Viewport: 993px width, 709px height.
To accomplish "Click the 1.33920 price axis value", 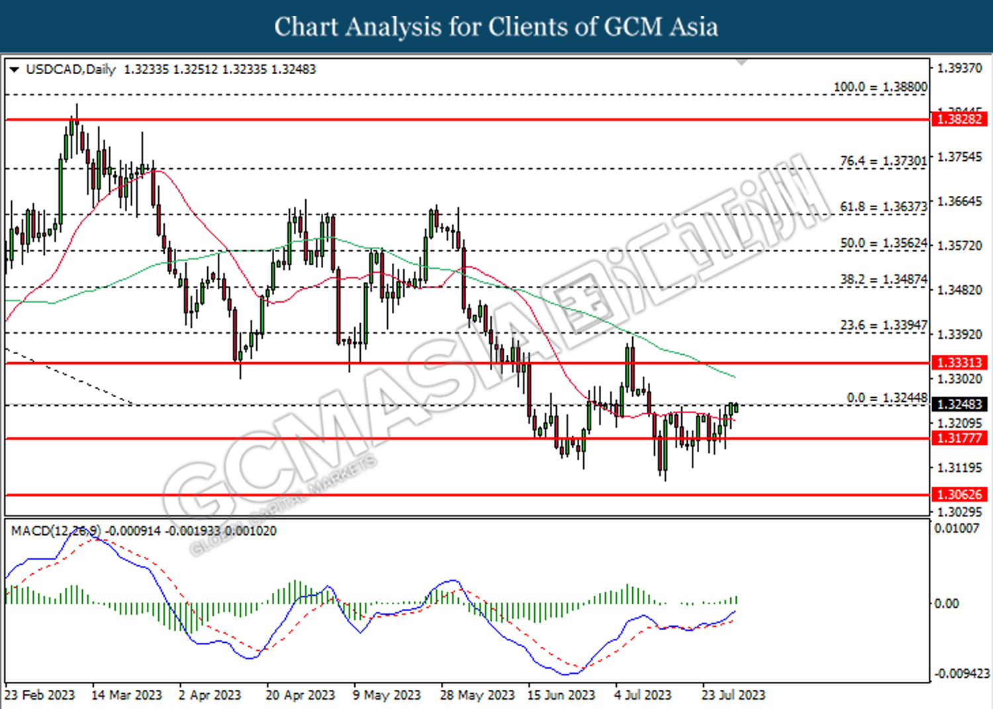I will pos(960,334).
